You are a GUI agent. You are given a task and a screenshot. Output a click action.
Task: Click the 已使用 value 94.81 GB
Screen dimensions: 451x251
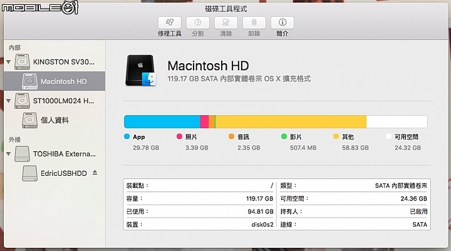pos(261,212)
